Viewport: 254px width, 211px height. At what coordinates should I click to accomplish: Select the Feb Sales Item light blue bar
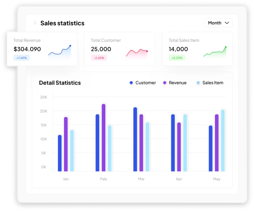point(110,148)
